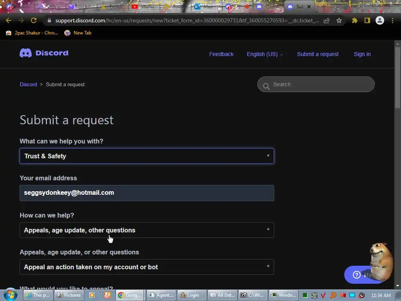
Task: Open the question-mark Help widget
Action: (x=356, y=275)
